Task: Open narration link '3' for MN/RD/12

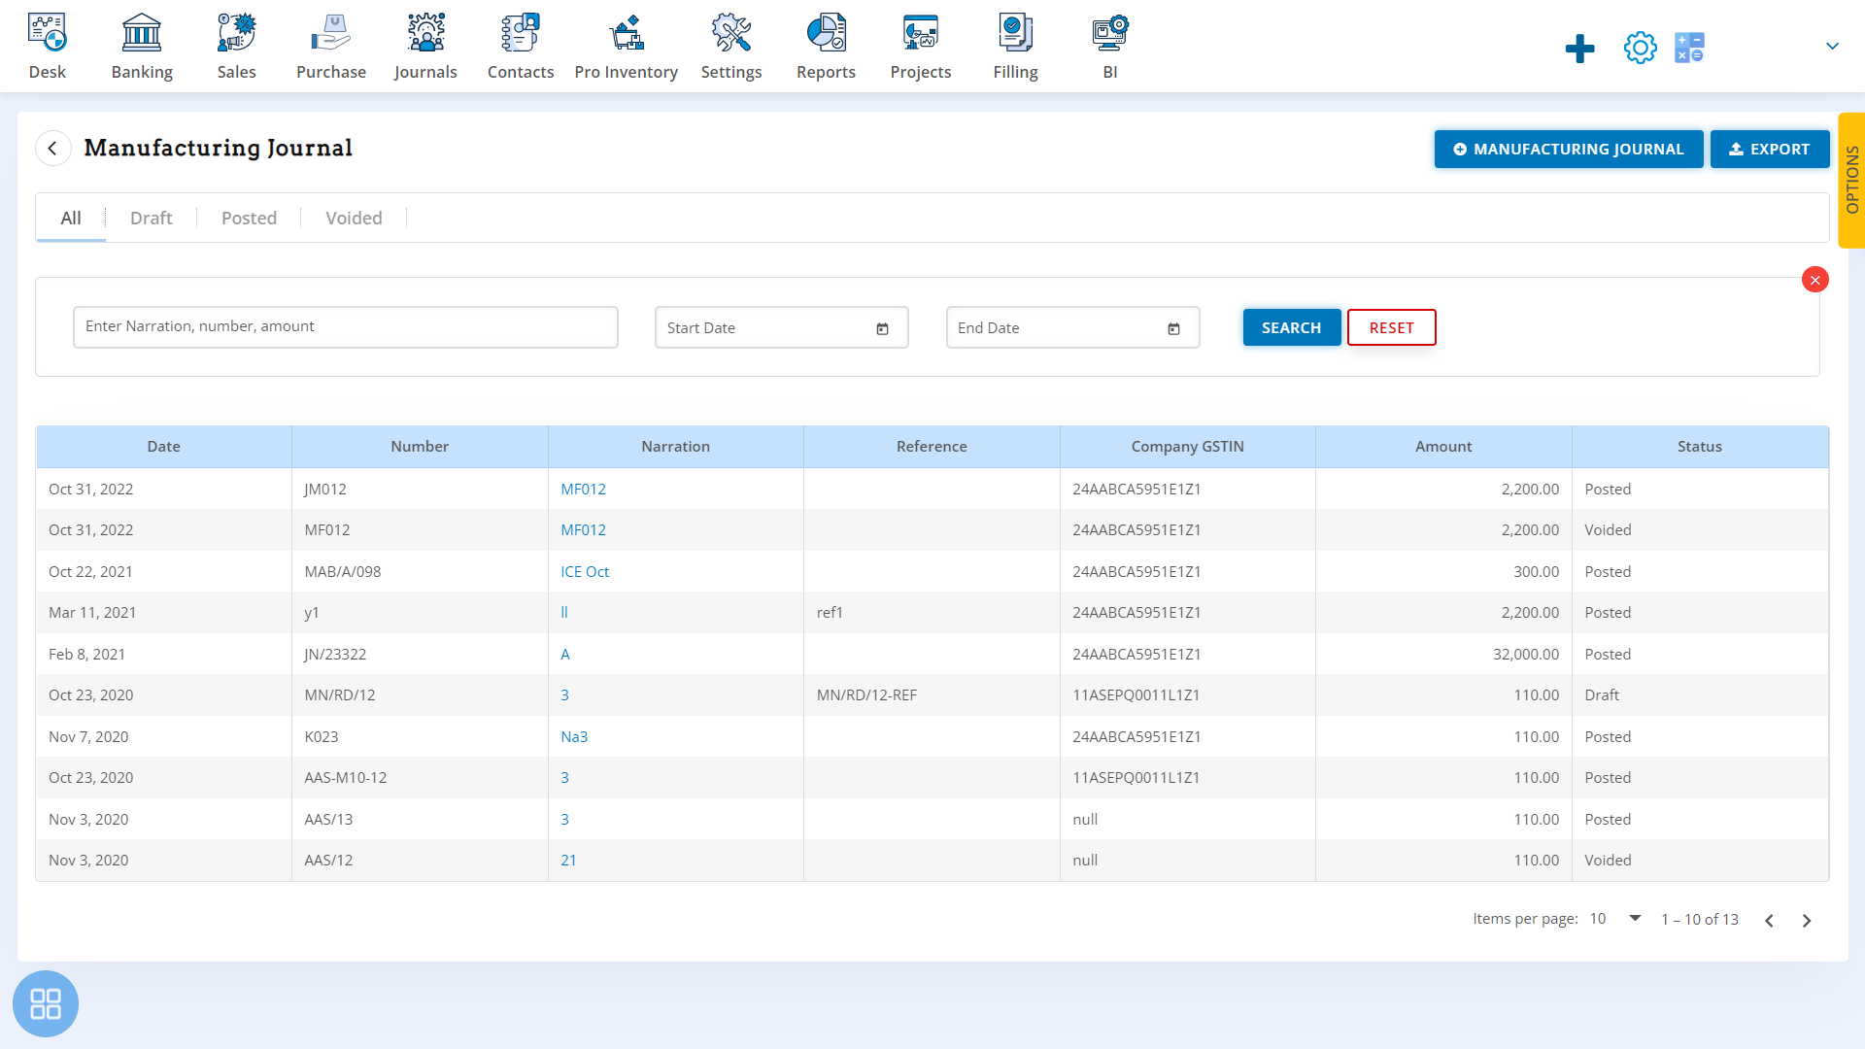Action: 565,694
